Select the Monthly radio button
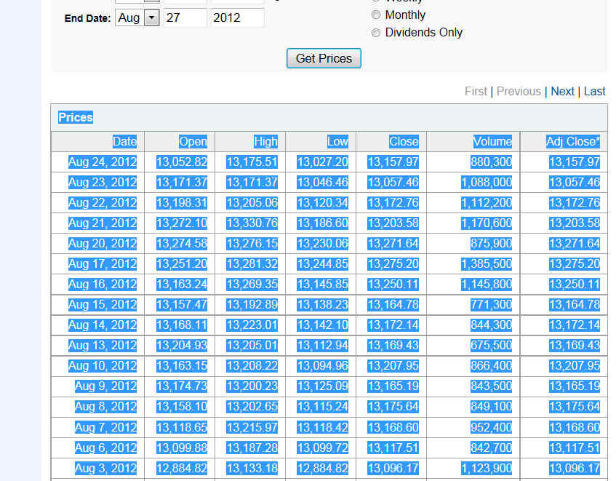Image resolution: width=616 pixels, height=481 pixels. click(376, 15)
